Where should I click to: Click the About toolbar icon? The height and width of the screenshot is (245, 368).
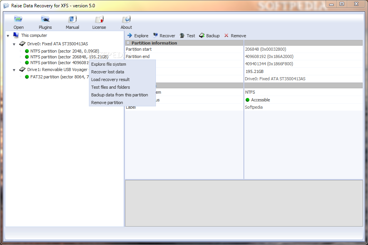[126, 19]
